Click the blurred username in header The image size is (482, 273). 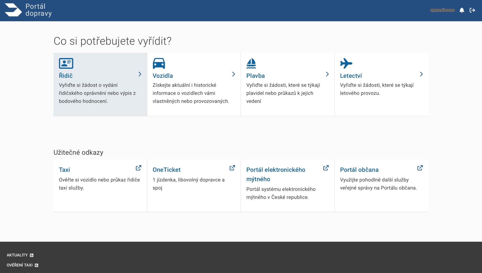(x=442, y=10)
